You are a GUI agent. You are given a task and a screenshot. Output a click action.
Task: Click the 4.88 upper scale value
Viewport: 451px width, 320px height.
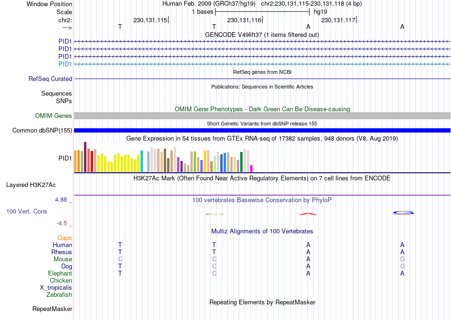(x=61, y=200)
